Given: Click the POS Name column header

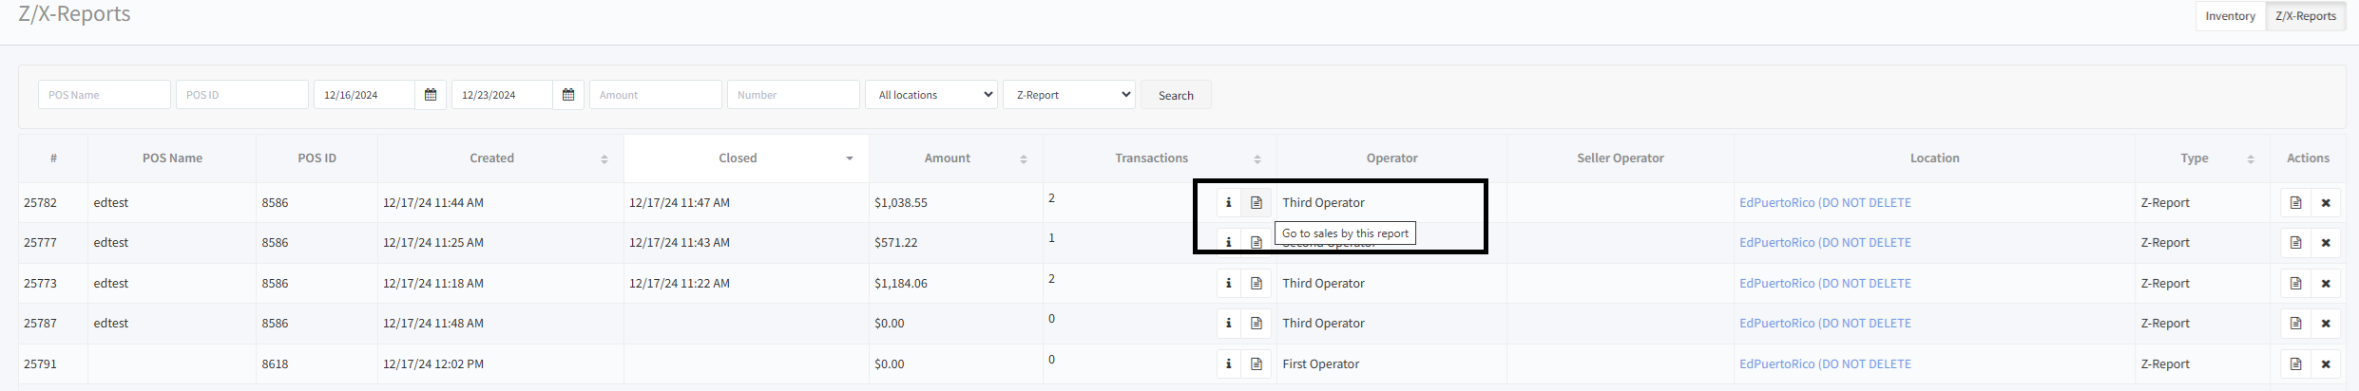Looking at the screenshot, I should (172, 158).
